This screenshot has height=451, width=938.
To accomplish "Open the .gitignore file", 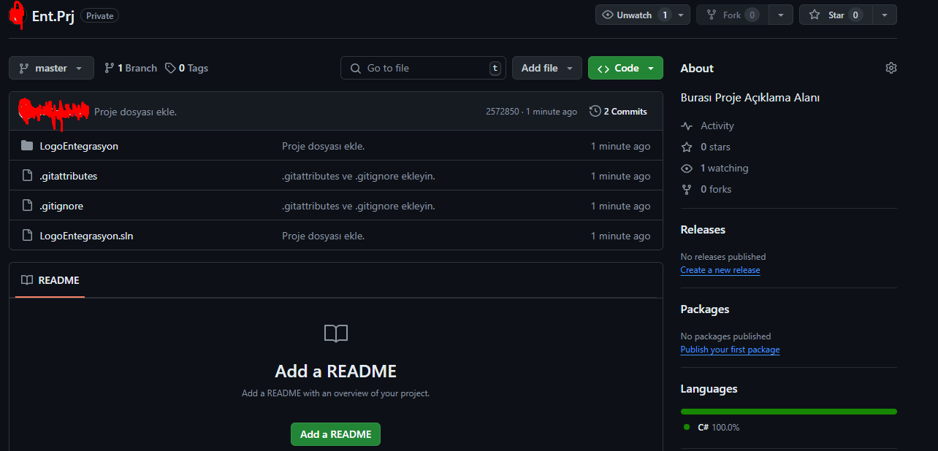I will tap(61, 206).
